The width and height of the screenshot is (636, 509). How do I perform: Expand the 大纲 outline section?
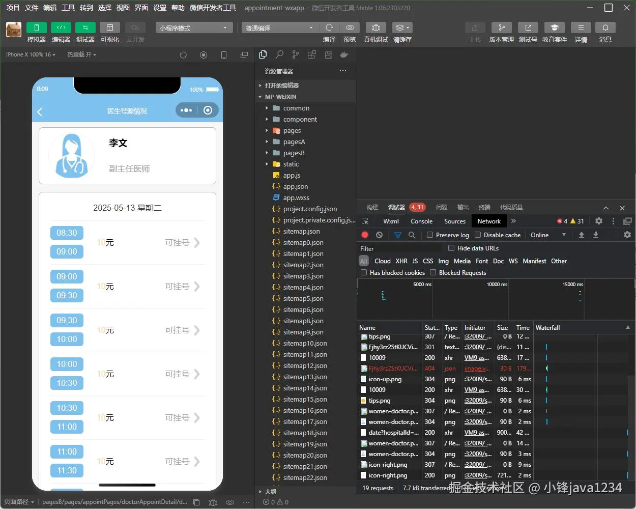[x=305, y=492]
